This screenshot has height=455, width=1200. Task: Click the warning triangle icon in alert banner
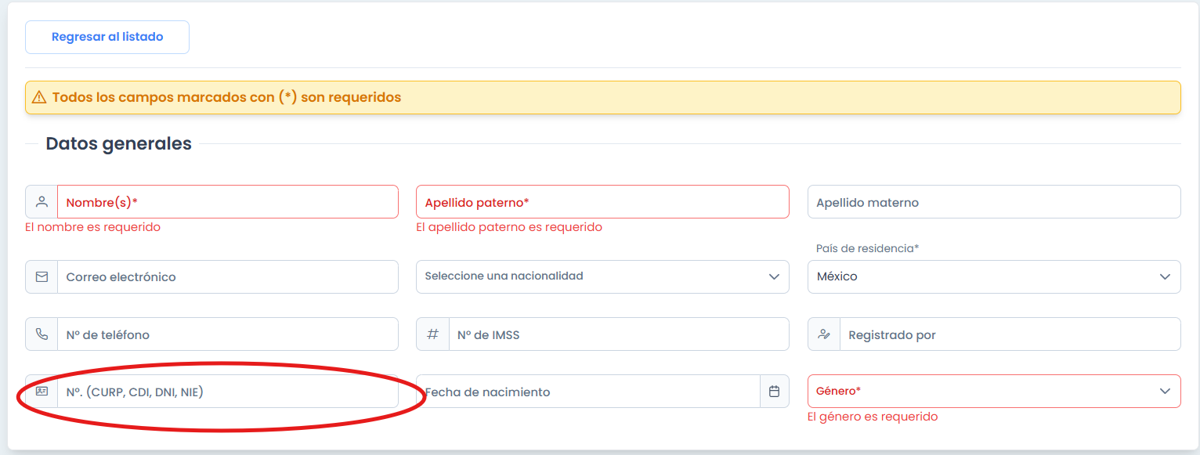click(39, 98)
